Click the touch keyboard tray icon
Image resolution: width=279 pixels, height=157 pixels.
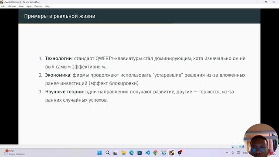tap(238, 153)
